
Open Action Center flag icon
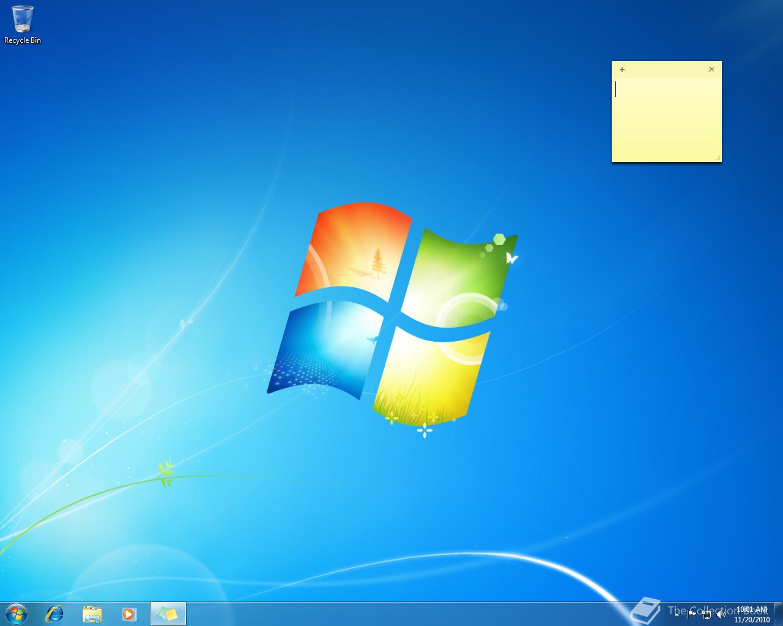point(692,614)
